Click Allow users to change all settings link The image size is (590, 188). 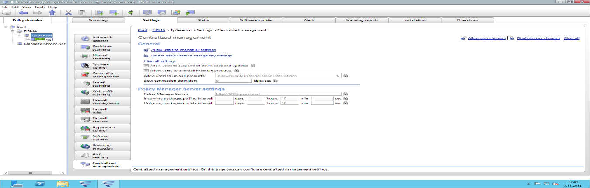(183, 50)
